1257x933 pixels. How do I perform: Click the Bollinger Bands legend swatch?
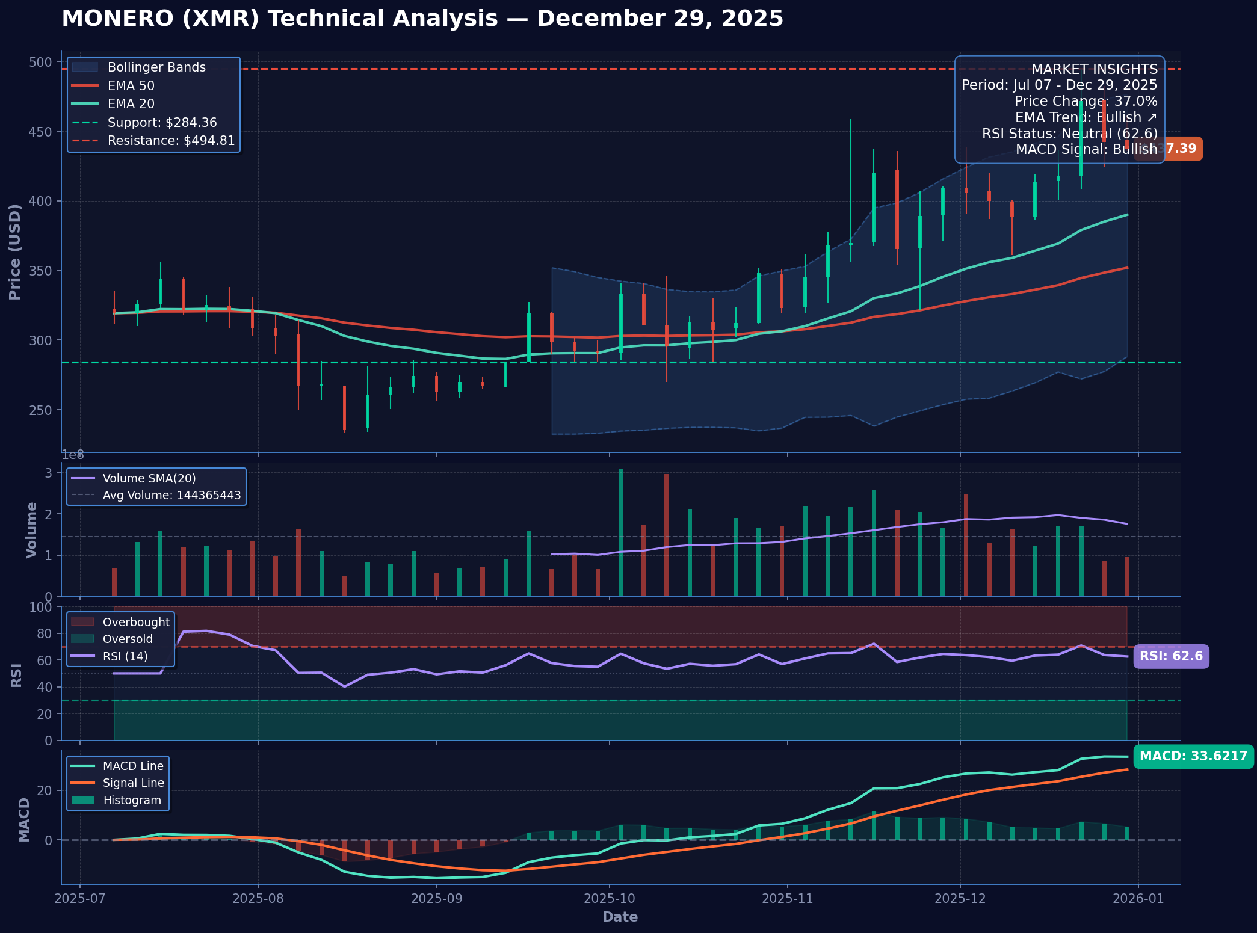tap(84, 67)
